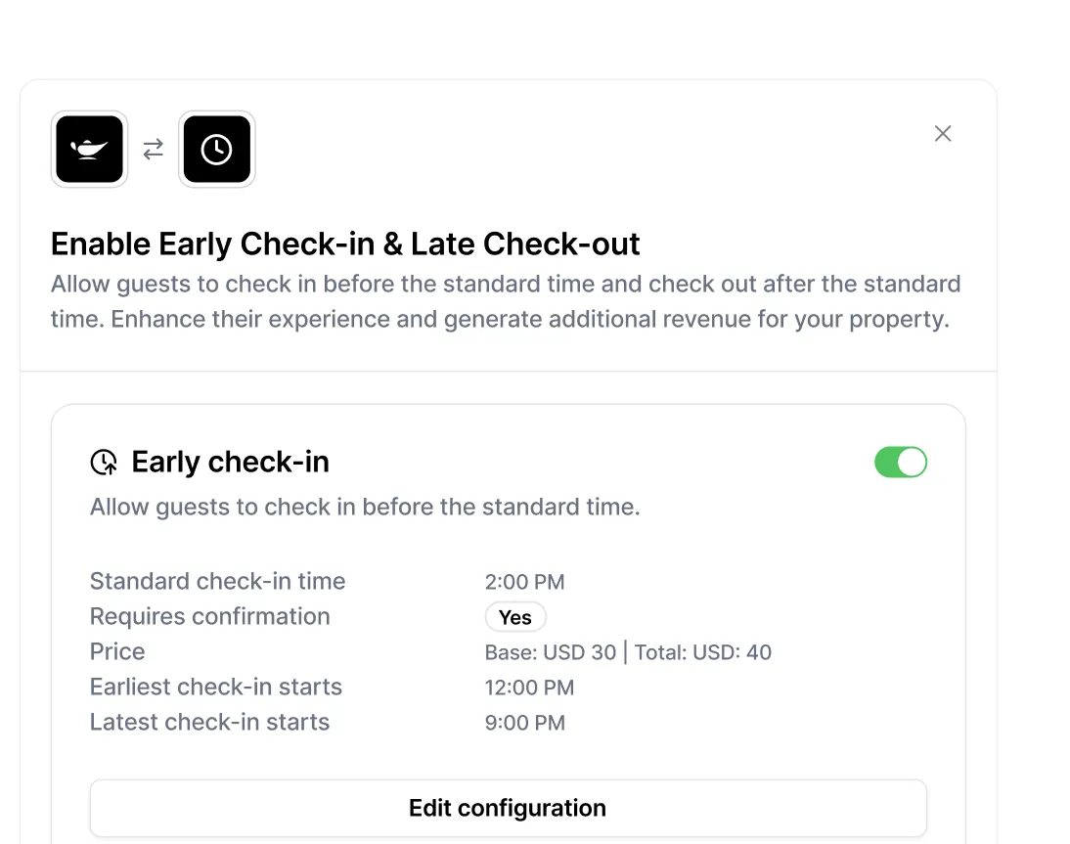Click the Standard check-in time label

point(217,581)
